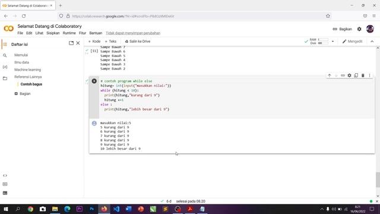
Task: Click RAM Disk usage indicator
Action: pos(319,42)
